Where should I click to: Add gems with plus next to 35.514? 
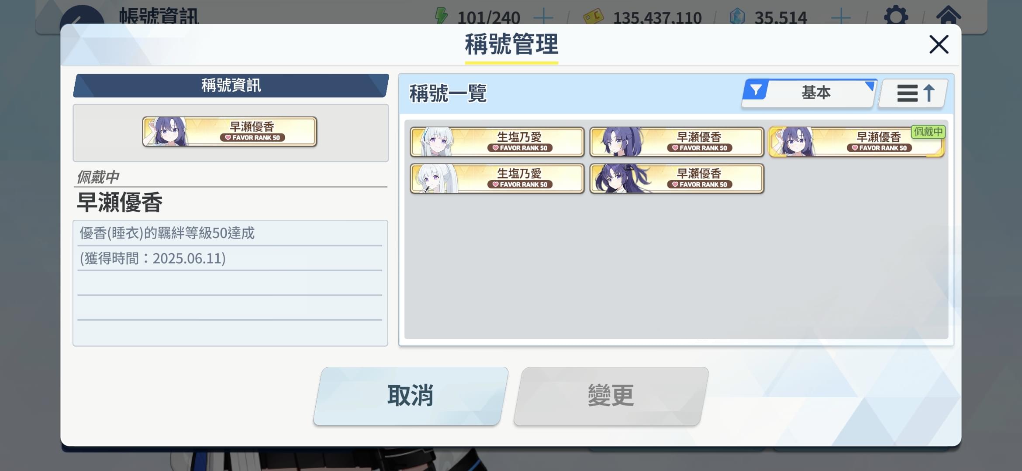point(840,18)
